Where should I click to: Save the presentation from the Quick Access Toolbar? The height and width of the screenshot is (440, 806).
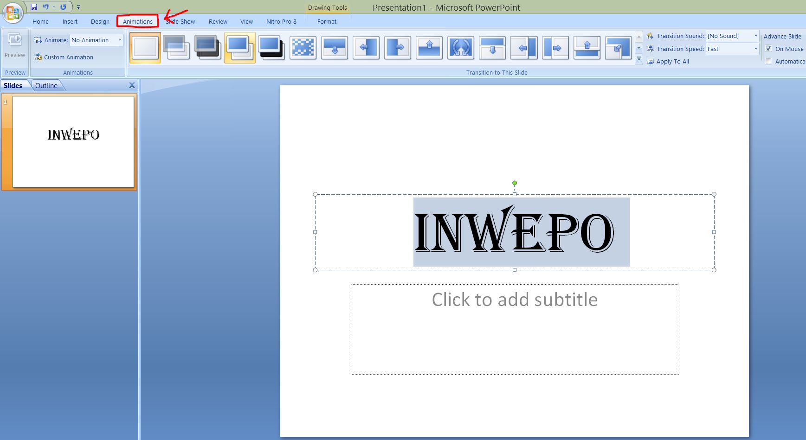[x=34, y=7]
